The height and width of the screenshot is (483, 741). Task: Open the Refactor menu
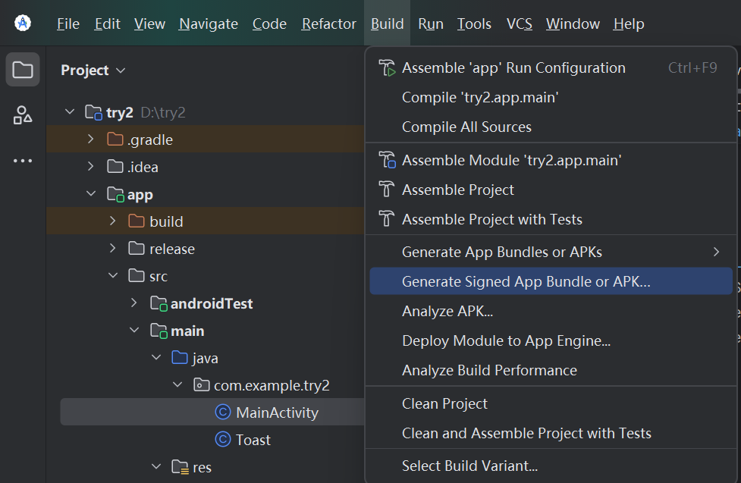coord(328,24)
